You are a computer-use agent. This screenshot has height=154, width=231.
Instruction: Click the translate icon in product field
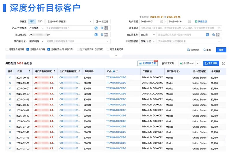[96, 28]
